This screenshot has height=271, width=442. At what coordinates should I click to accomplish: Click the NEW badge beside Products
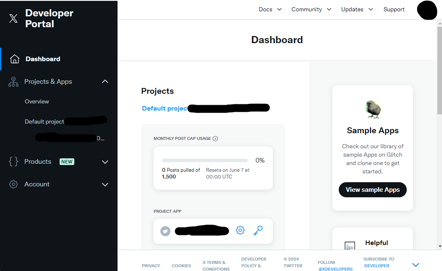(67, 162)
